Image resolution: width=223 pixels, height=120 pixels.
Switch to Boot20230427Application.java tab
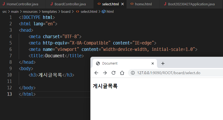191,4
